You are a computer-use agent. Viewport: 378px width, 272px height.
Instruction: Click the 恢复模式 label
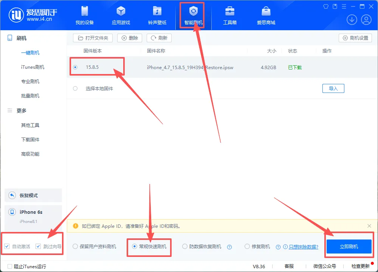tap(29, 195)
